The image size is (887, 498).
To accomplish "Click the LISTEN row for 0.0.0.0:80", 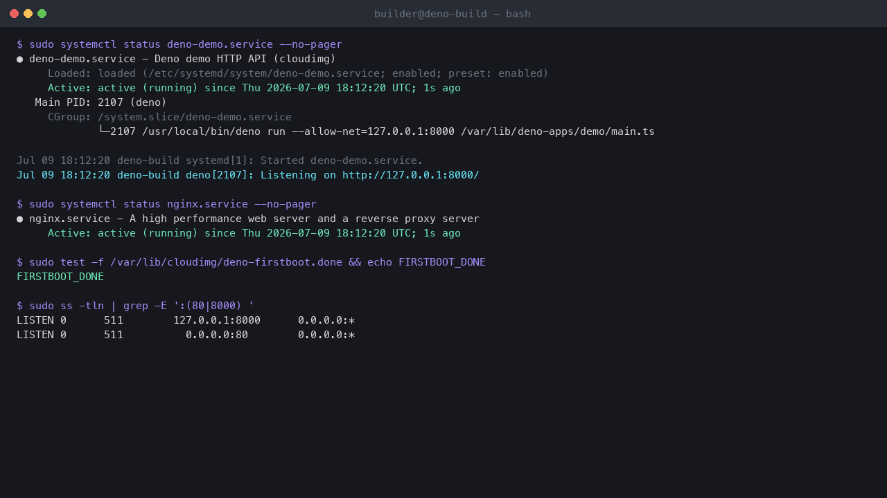I will point(186,335).
